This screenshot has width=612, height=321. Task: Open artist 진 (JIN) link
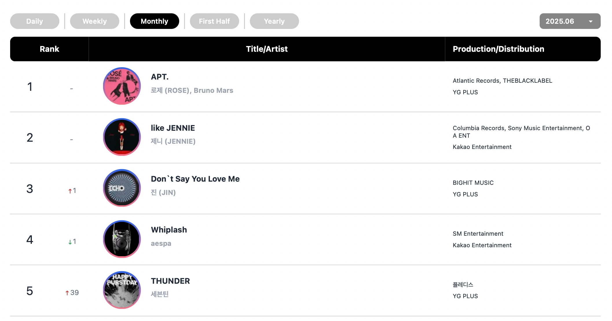tap(163, 192)
